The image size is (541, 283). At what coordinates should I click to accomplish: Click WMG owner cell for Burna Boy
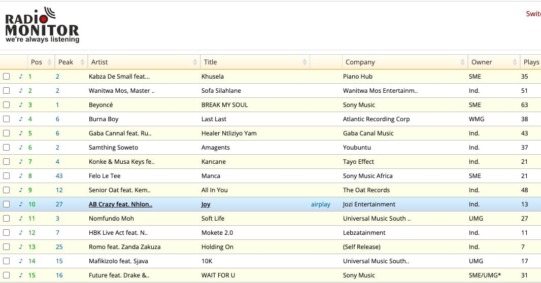[477, 119]
